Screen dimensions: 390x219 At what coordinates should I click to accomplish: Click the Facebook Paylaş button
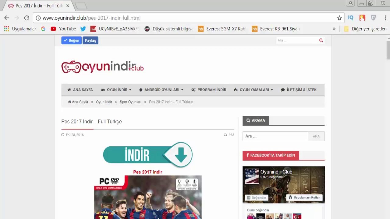tap(90, 40)
